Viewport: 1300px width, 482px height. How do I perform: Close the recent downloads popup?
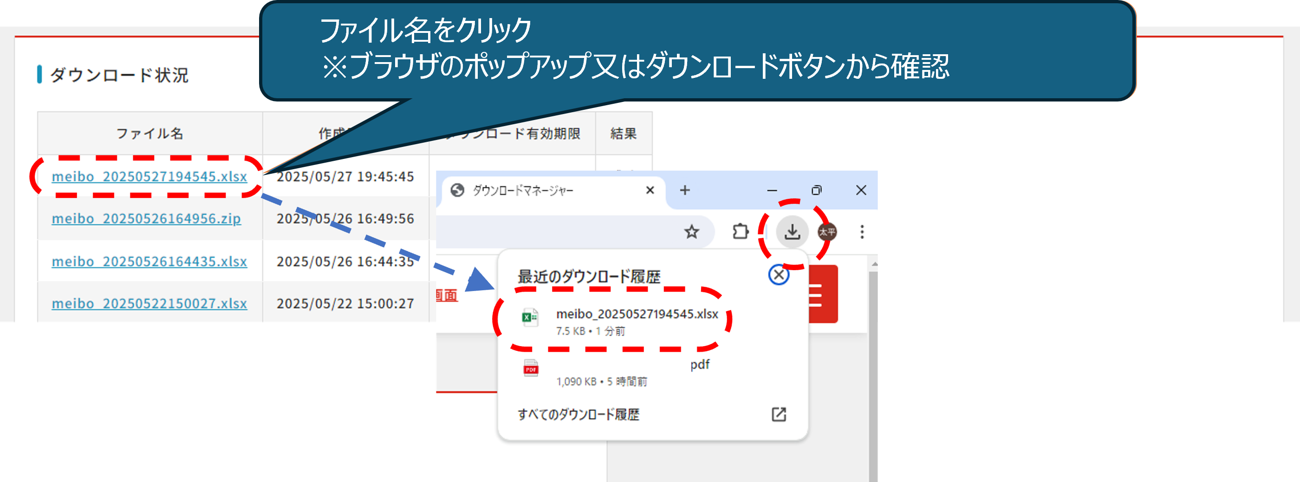[x=779, y=275]
